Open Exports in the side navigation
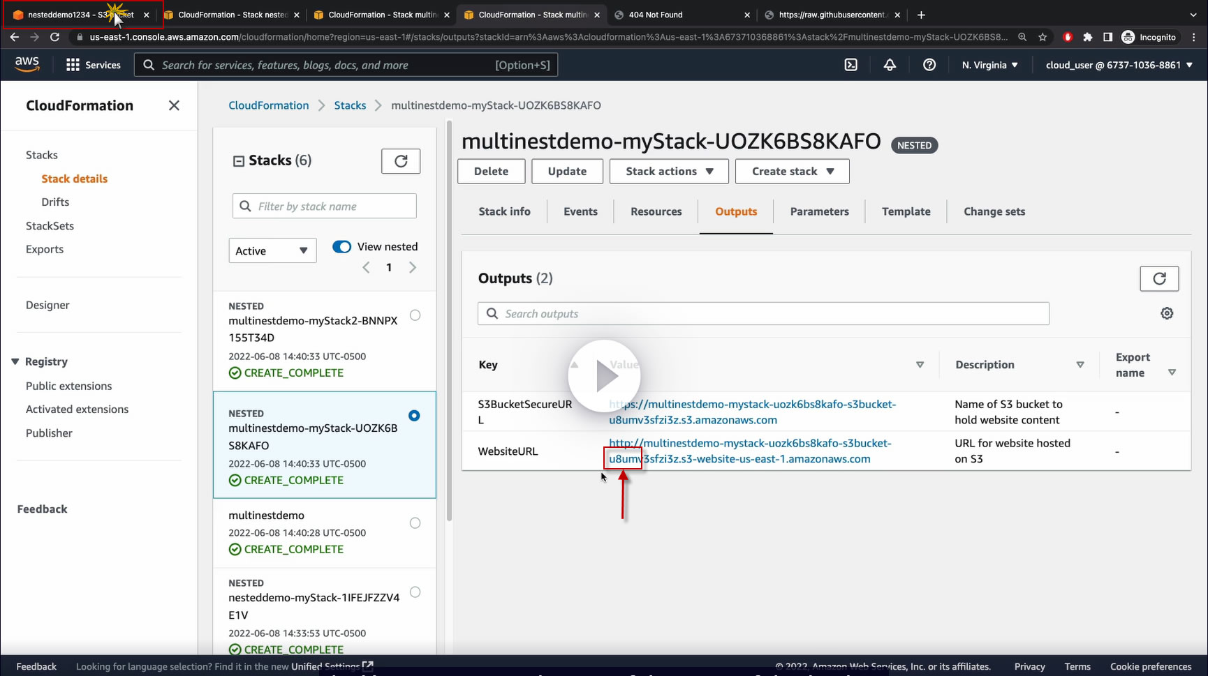The height and width of the screenshot is (676, 1208). 45,249
